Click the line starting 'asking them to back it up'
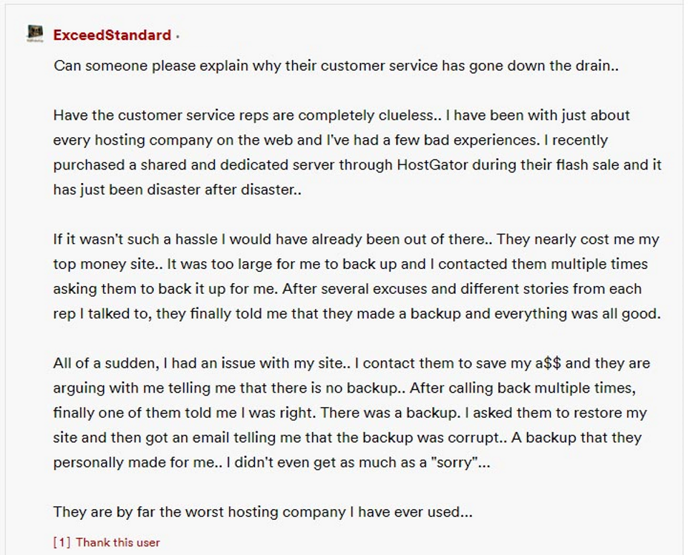The width and height of the screenshot is (696, 555). (347, 289)
